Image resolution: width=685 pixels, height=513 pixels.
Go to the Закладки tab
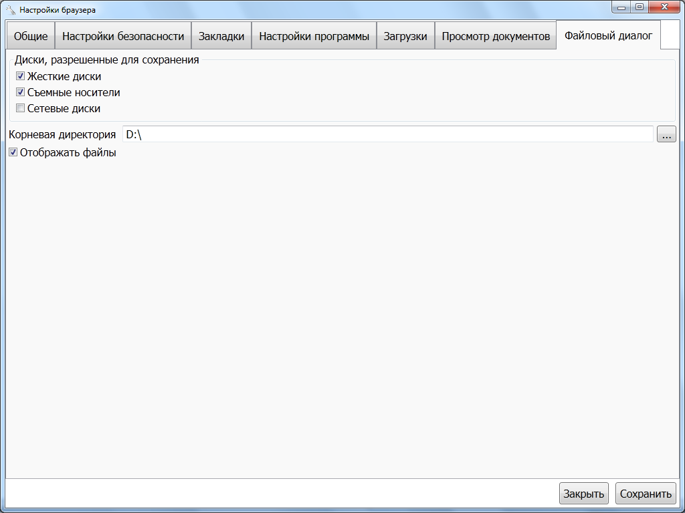(221, 37)
